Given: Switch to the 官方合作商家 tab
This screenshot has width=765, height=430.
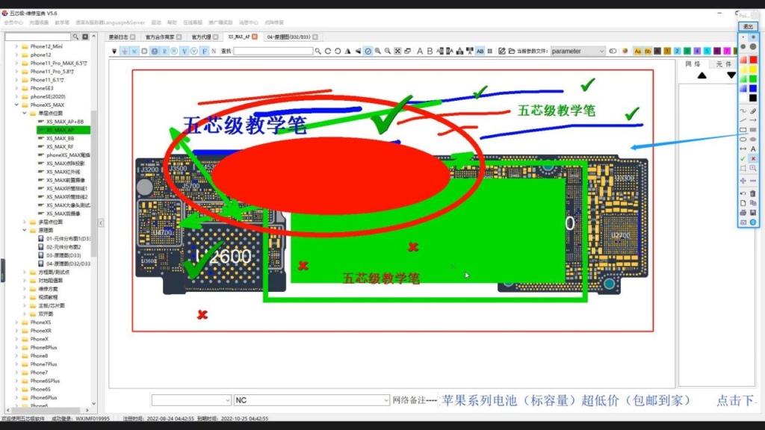Looking at the screenshot, I should coord(160,37).
